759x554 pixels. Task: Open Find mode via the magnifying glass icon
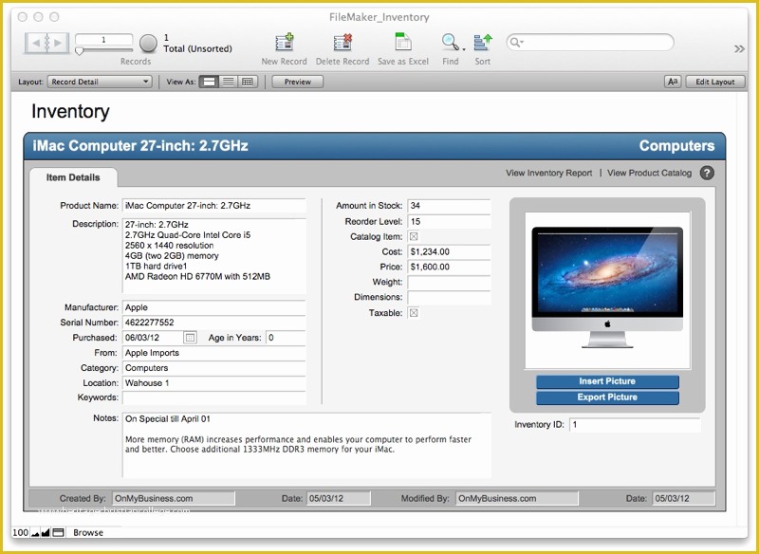[x=450, y=43]
